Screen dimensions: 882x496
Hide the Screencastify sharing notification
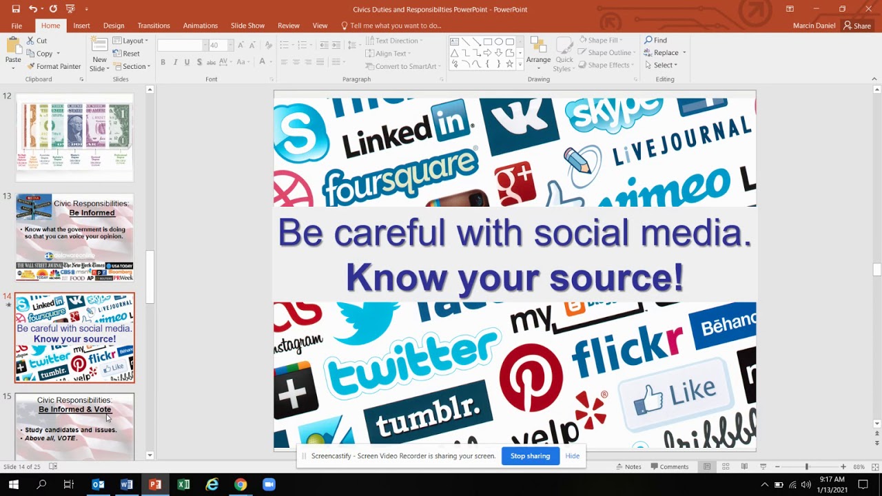tap(572, 456)
